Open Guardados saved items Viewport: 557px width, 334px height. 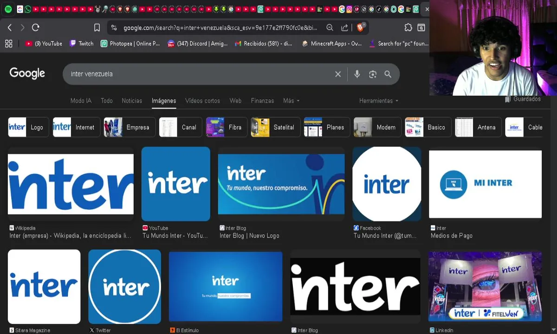pyautogui.click(x=523, y=99)
